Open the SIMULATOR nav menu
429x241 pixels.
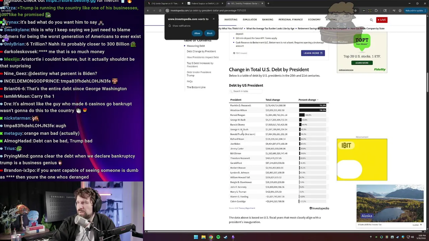pyautogui.click(x=250, y=20)
